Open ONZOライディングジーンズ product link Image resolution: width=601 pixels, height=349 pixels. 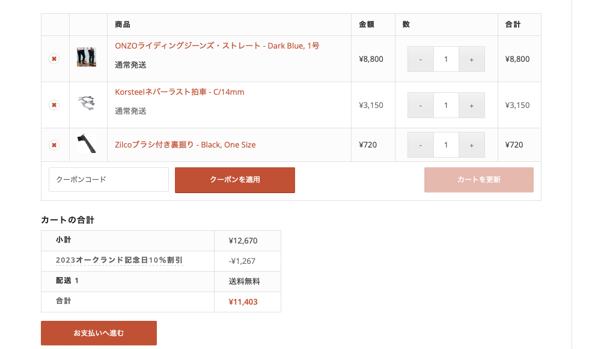[x=217, y=46]
